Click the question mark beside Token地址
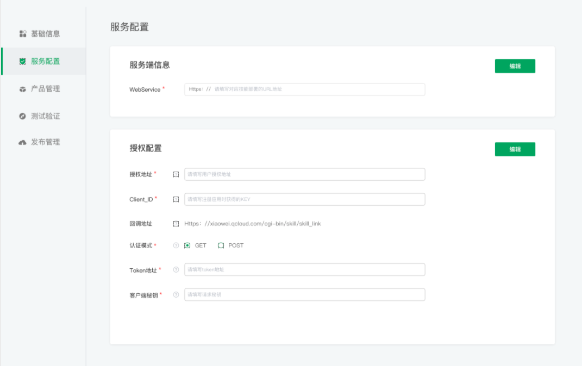Image resolution: width=582 pixels, height=366 pixels. pos(175,269)
